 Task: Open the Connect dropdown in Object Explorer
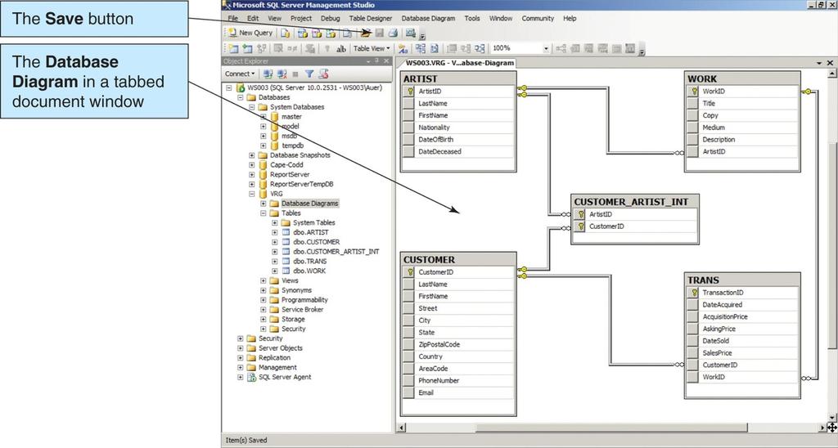(240, 74)
